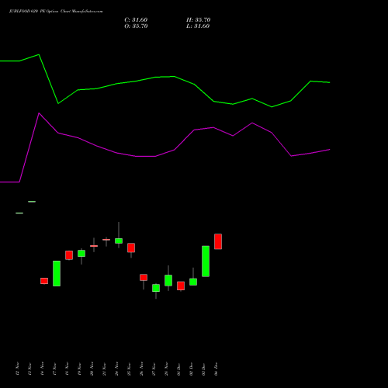Click the red candle above 04 Dec
This screenshot has width=388, height=388.
pyautogui.click(x=218, y=241)
